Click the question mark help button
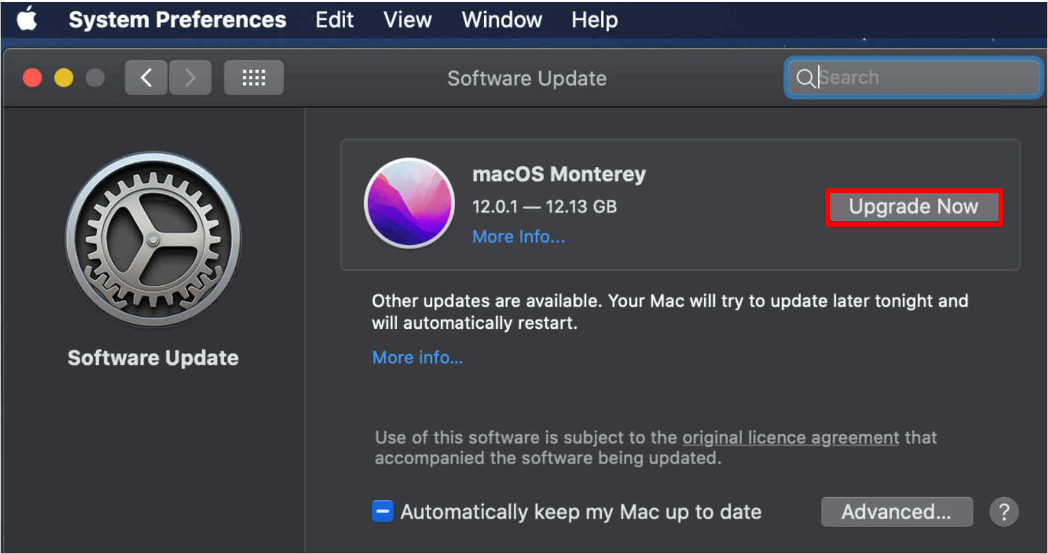 click(x=1004, y=512)
